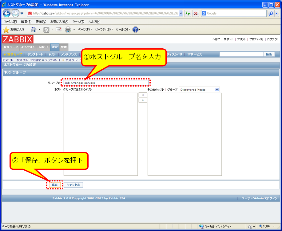Click the Zabbix search text field
This screenshot has width=282, height=231.
(x=241, y=55)
